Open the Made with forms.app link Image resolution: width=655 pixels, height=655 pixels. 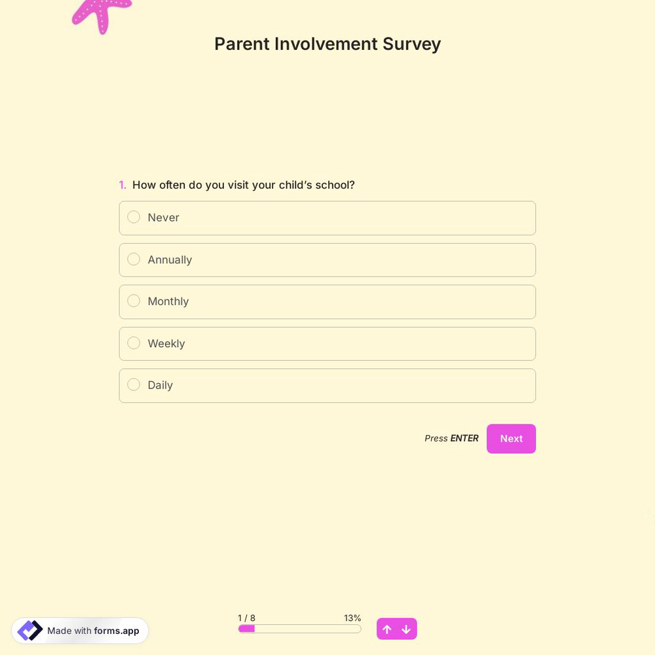pos(80,631)
